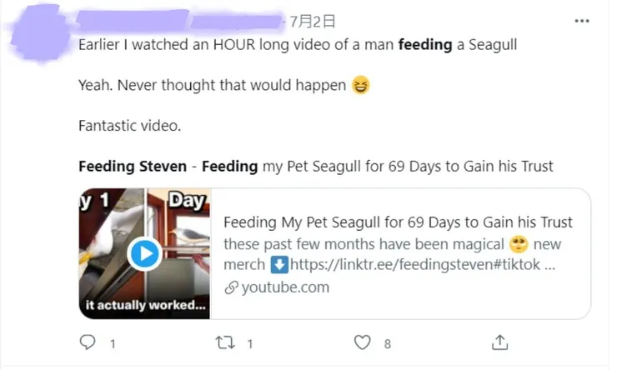Like the tweet with the heart icon
617x370 pixels.
(x=362, y=342)
